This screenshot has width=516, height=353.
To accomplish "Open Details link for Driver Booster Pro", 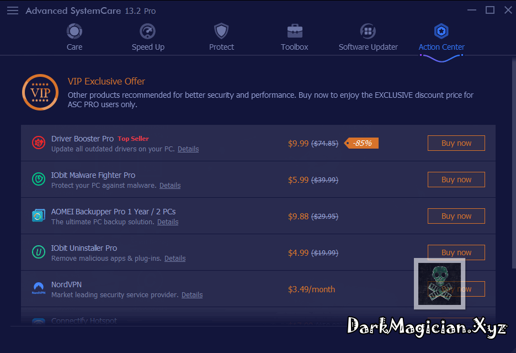I will pyautogui.click(x=188, y=149).
